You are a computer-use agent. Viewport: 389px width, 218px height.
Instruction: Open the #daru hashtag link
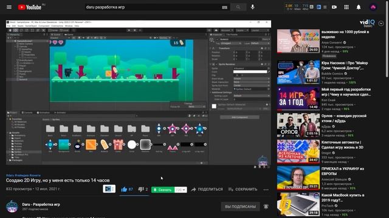10,175
